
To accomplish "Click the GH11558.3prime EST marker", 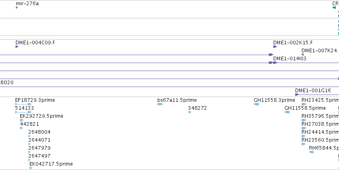I will coord(256,104).
